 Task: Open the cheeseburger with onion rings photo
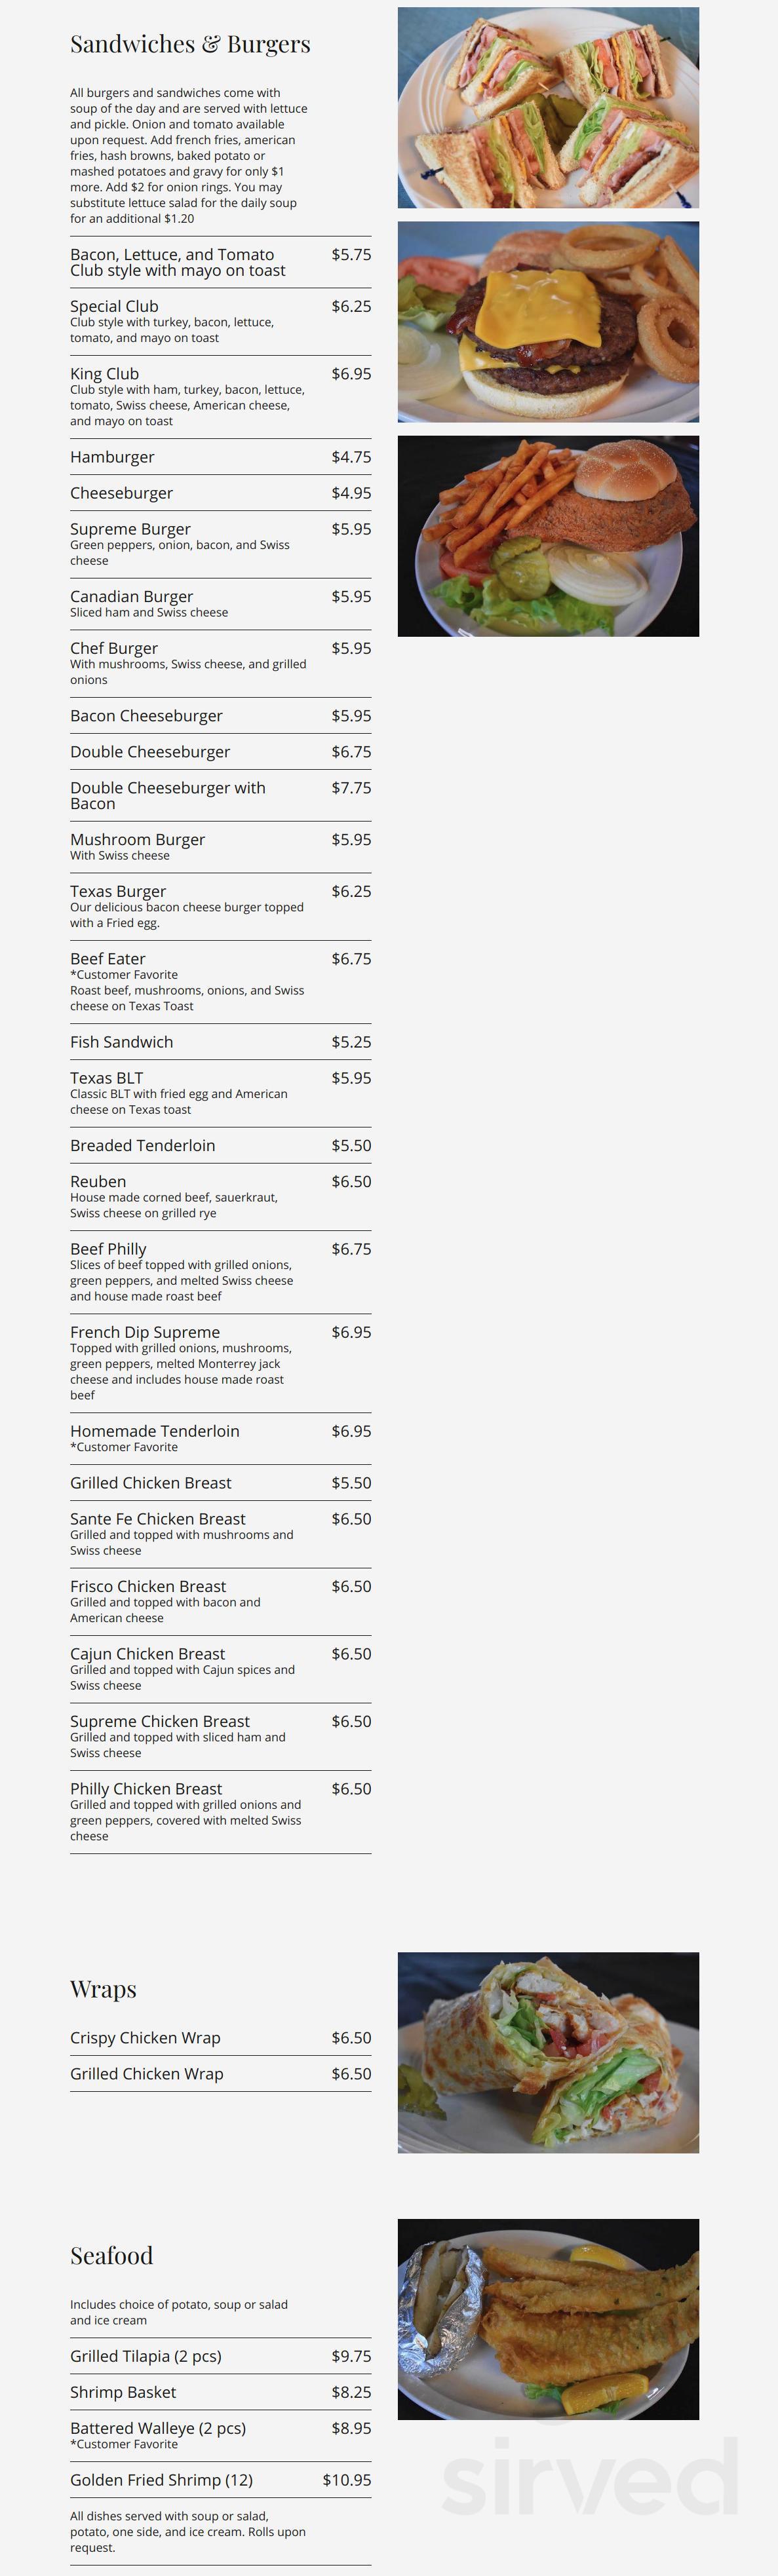click(548, 322)
